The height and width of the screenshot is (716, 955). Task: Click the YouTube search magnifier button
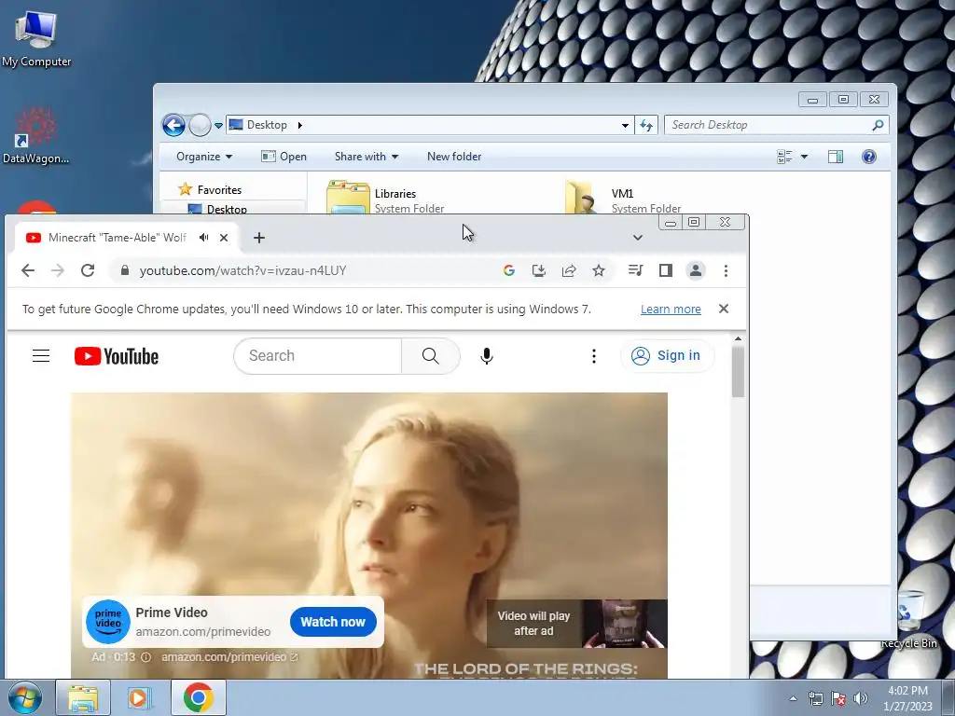tap(431, 355)
